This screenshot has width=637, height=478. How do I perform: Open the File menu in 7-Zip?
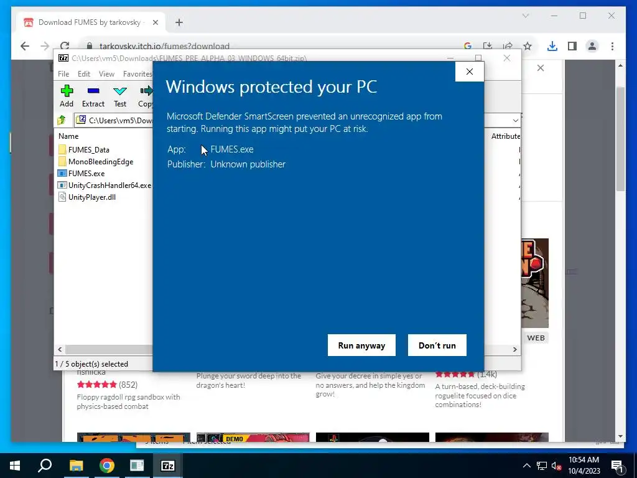pyautogui.click(x=63, y=73)
